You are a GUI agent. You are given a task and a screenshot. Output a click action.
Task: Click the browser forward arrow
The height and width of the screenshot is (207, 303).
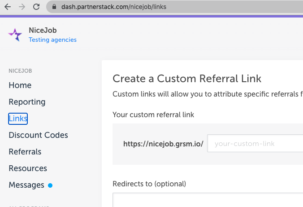[22, 7]
